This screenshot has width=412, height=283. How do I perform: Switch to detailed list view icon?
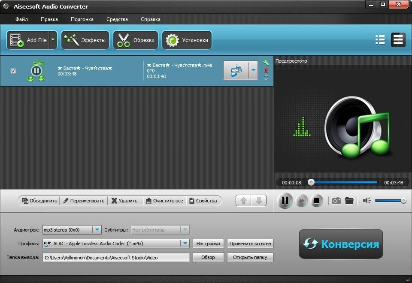pyautogui.click(x=398, y=40)
